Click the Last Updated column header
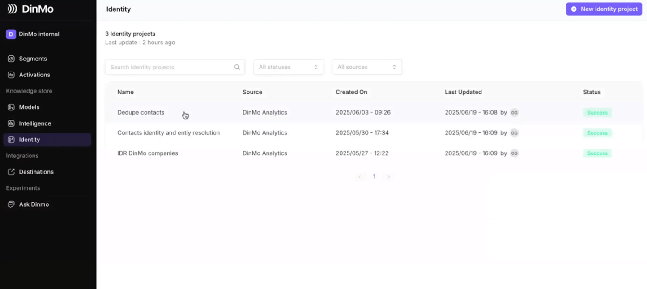 coord(463,92)
